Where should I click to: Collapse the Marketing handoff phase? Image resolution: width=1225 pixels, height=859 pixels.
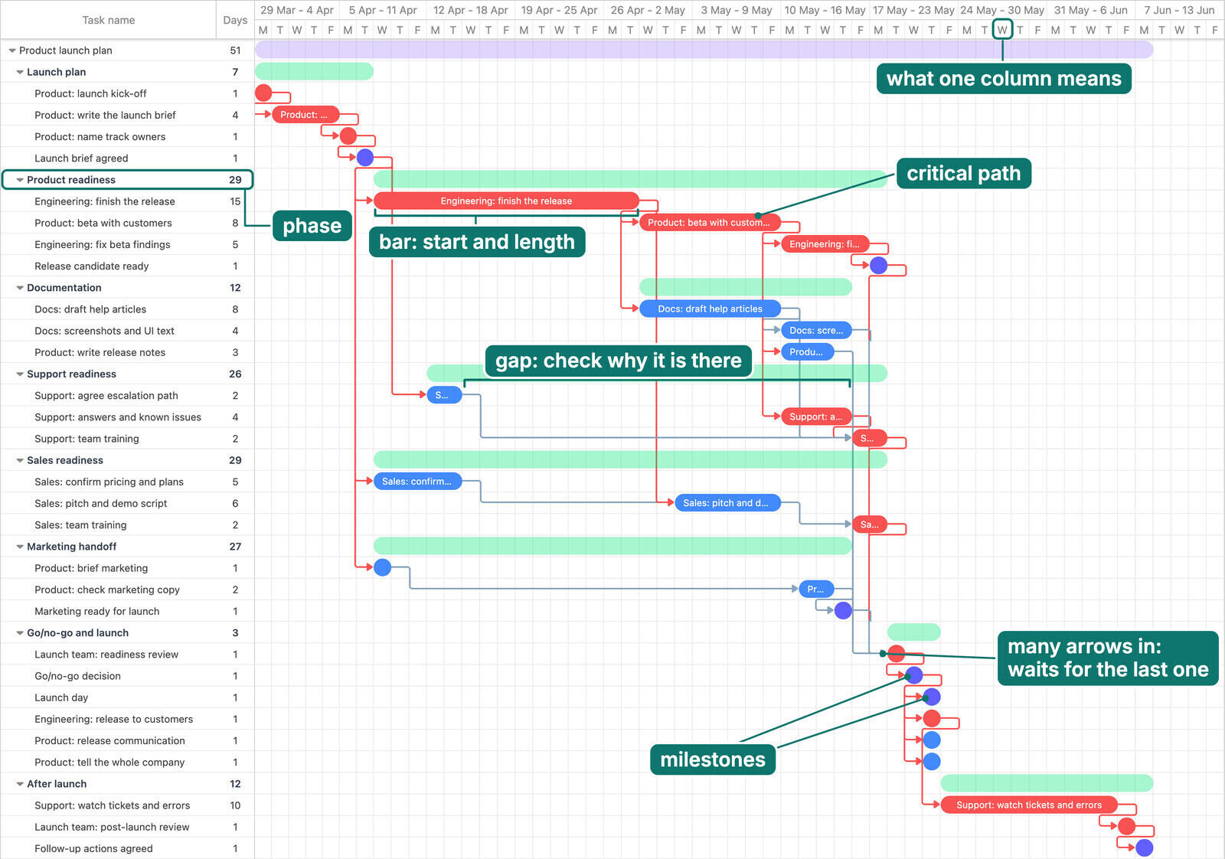(x=20, y=547)
